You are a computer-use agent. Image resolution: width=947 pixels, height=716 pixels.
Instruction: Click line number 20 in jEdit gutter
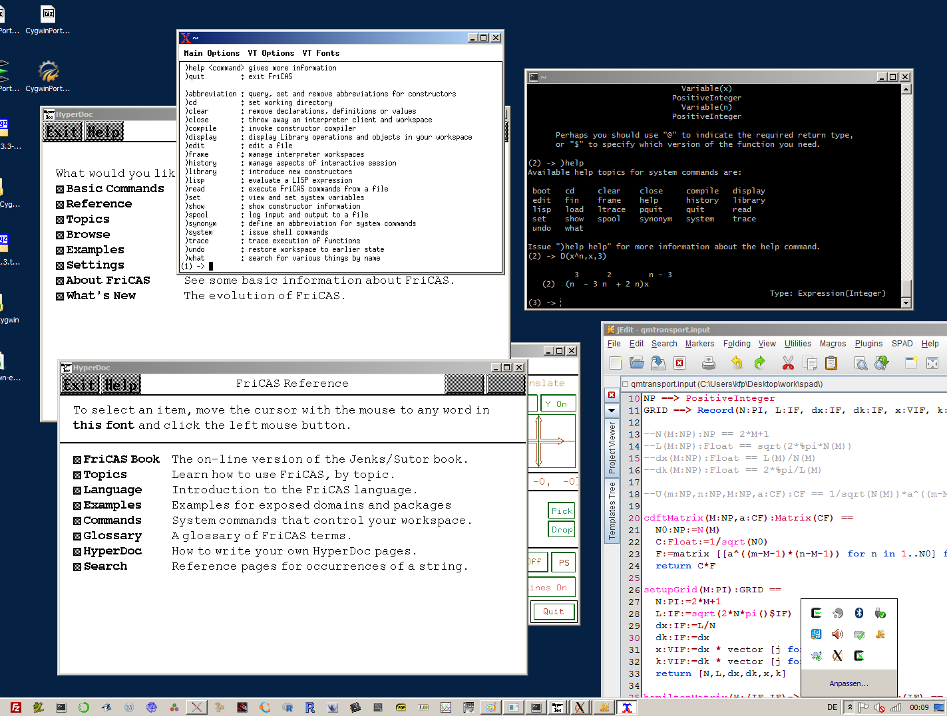pyautogui.click(x=634, y=518)
